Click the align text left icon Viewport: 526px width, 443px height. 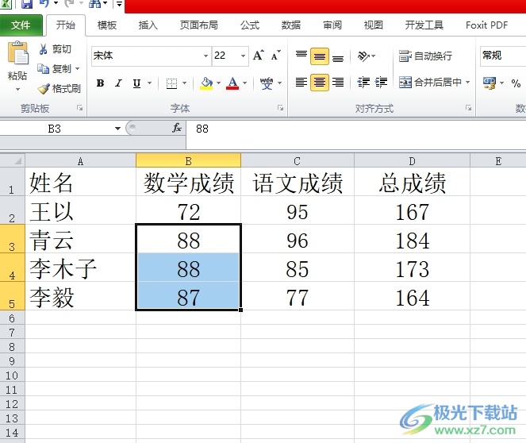pyautogui.click(x=301, y=83)
